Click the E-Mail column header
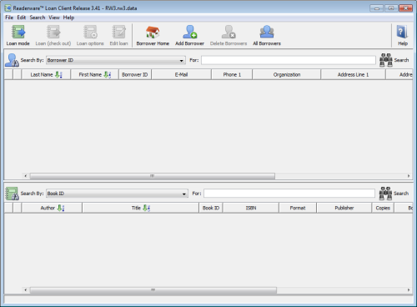 pyautogui.click(x=181, y=74)
